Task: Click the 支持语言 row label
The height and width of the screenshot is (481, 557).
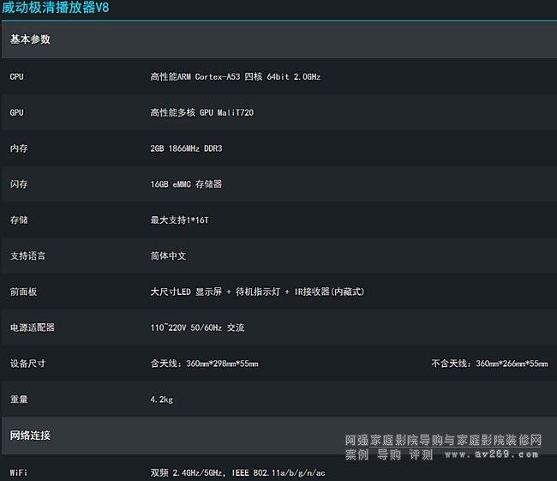Action: [27, 256]
